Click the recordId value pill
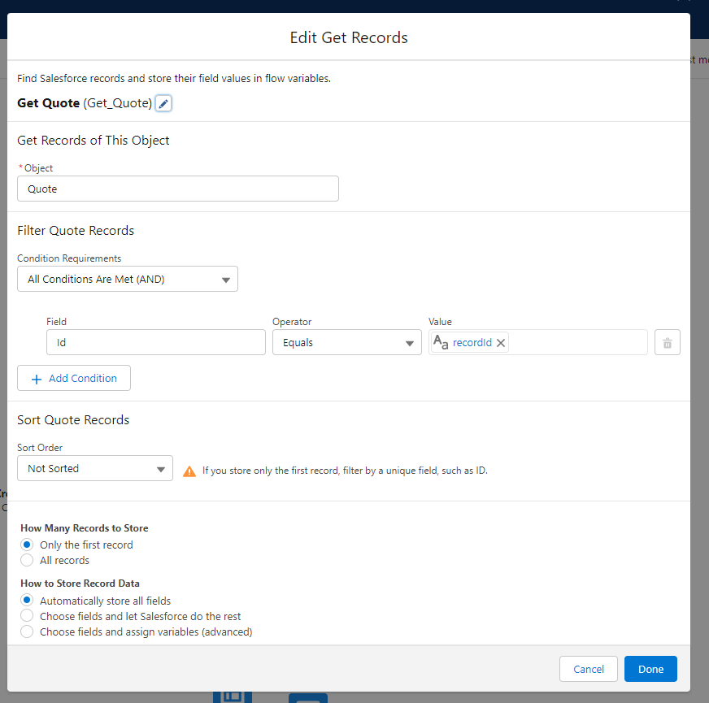Screen dimensions: 709x703 tap(472, 343)
